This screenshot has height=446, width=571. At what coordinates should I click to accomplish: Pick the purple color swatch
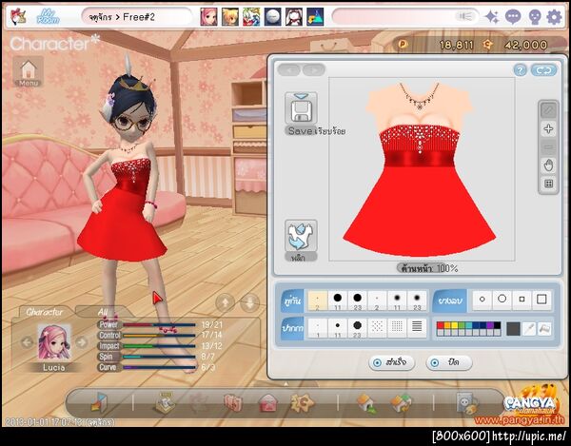click(x=490, y=325)
